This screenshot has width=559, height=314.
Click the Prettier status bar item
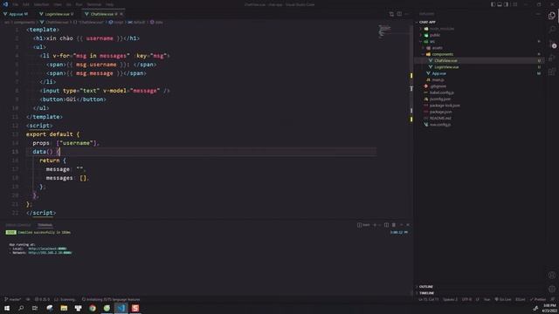click(538, 299)
